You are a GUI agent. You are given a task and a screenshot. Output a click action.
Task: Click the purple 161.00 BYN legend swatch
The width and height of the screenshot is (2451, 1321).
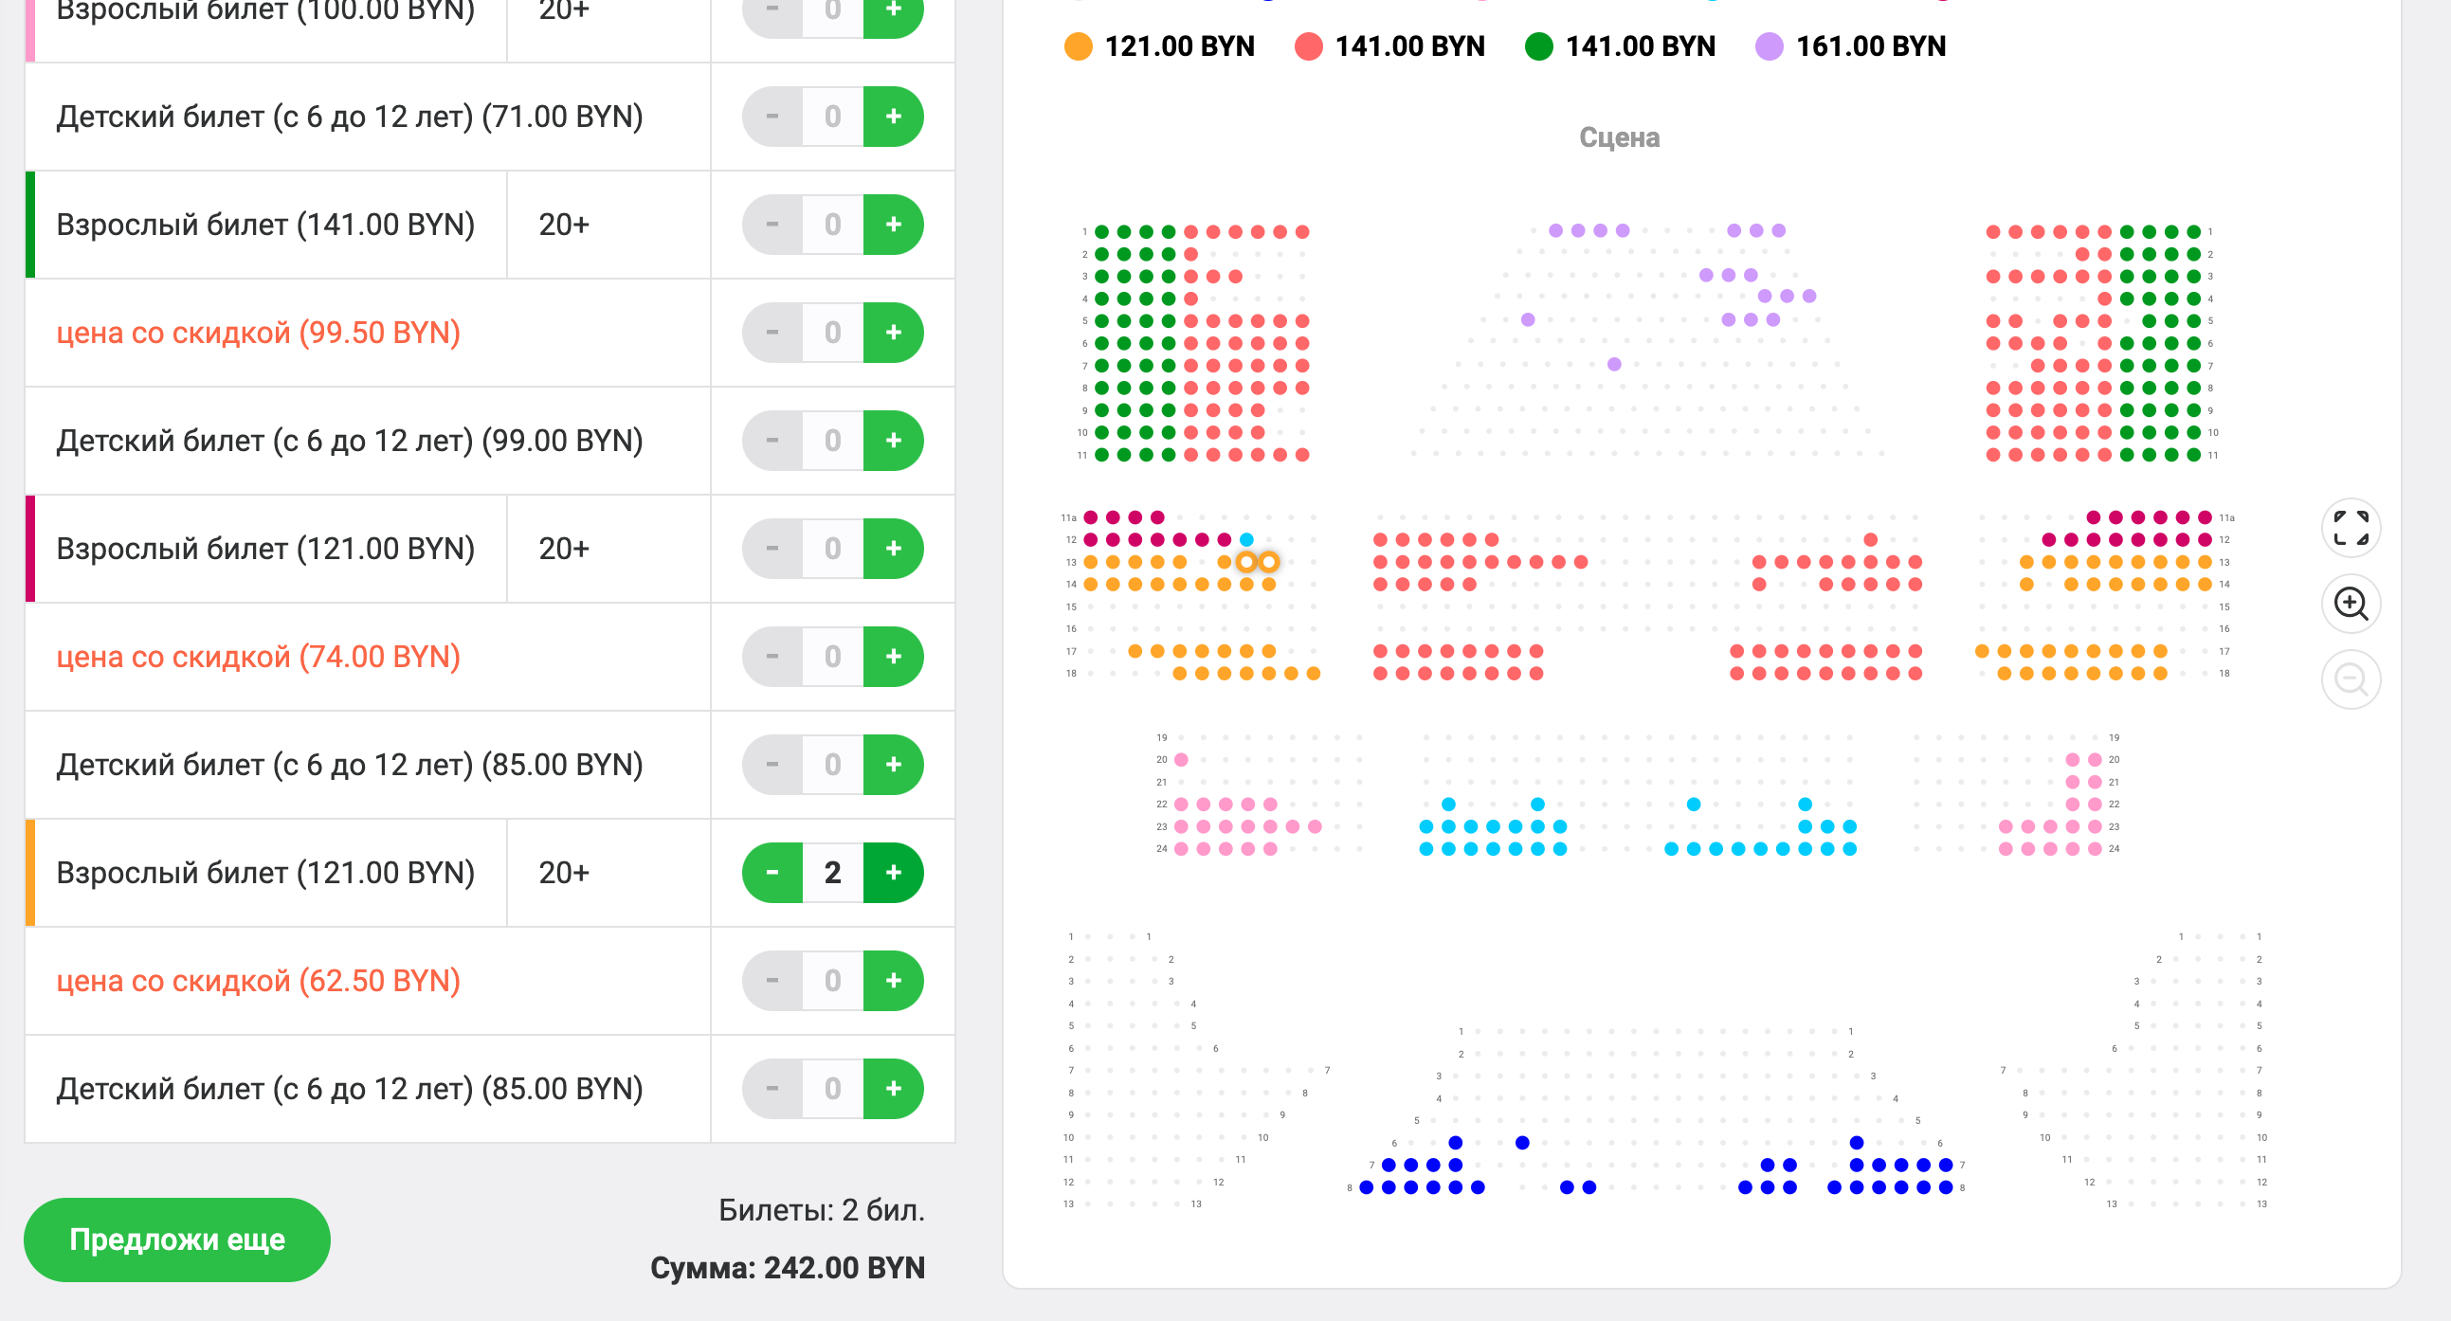[x=1769, y=46]
